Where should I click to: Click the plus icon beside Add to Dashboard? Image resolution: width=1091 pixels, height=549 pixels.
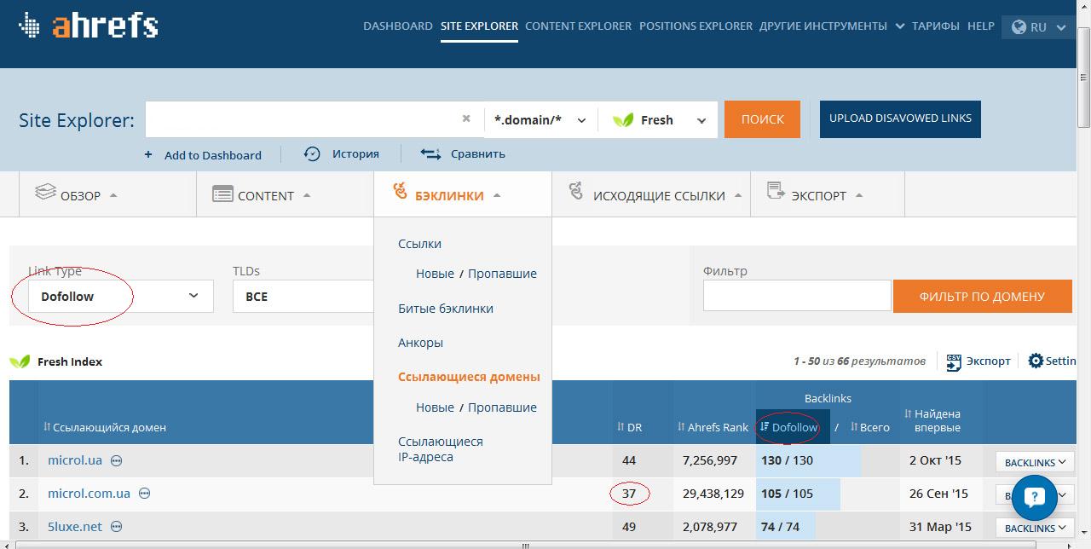tap(148, 154)
